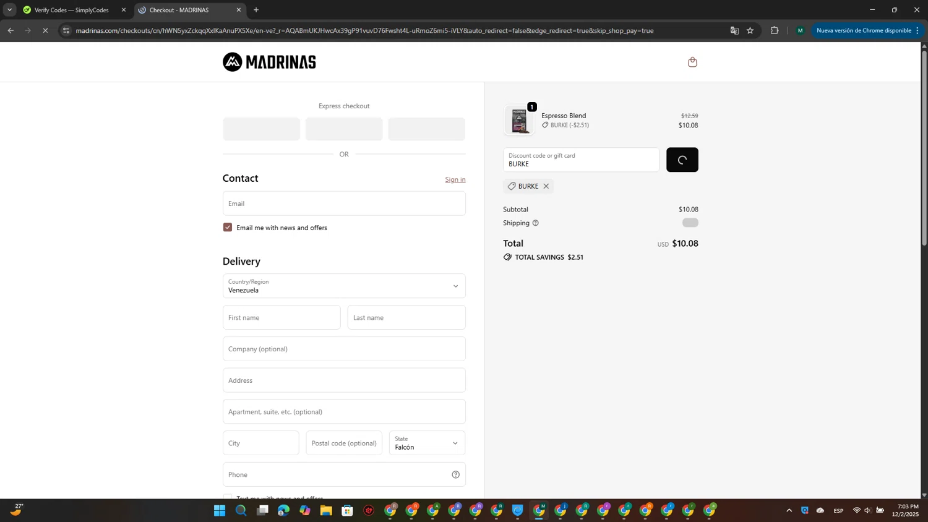
Task: Open Task View in taskbar
Action: coord(262,510)
